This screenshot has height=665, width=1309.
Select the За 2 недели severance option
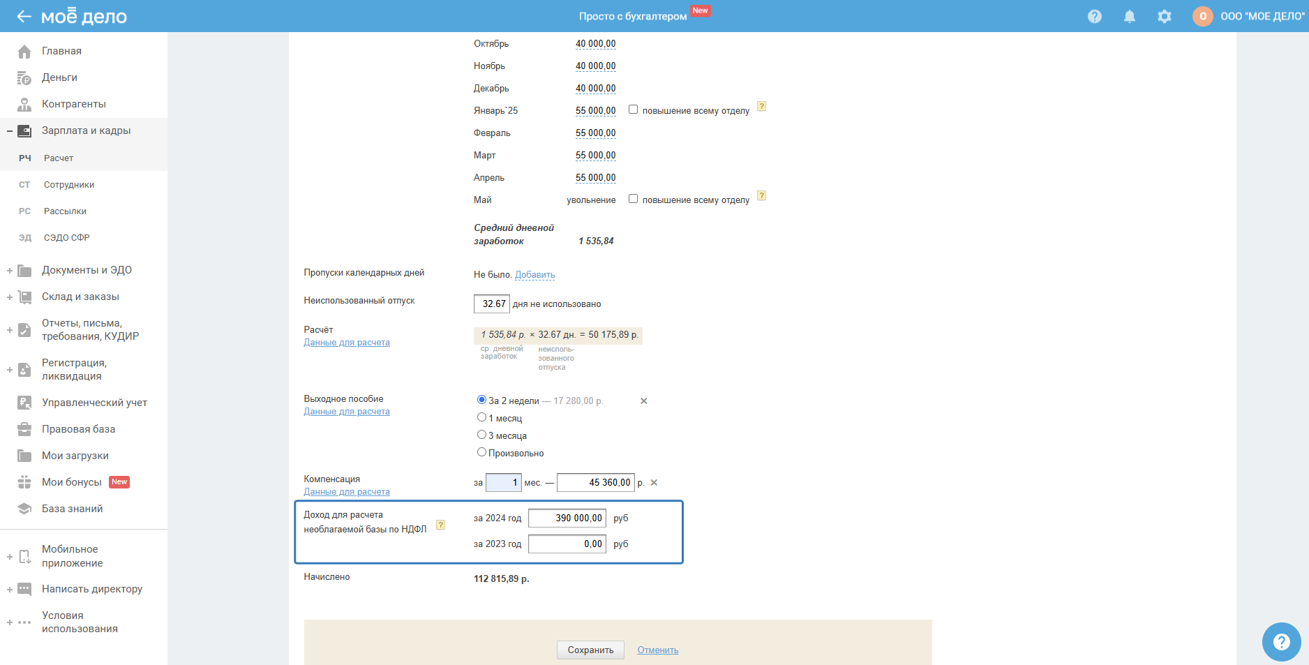481,400
